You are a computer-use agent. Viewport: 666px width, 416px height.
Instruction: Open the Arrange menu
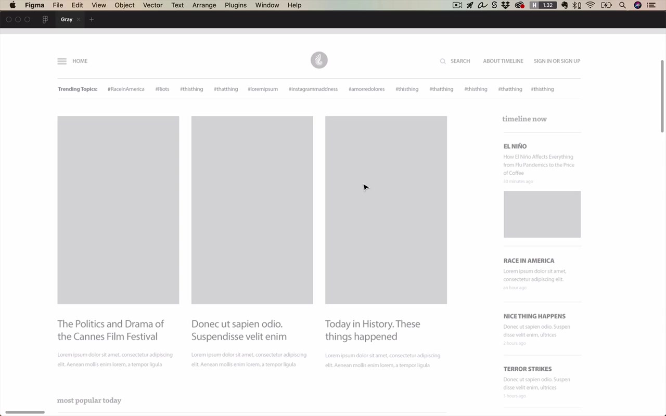pos(204,5)
